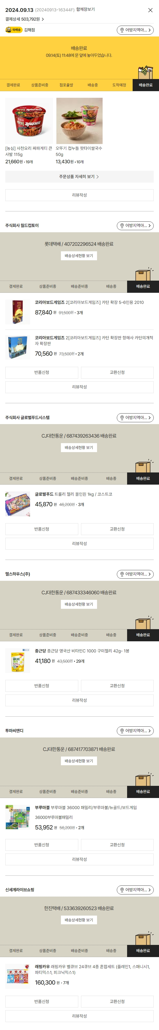Open location pin for 주식회사 글로벌푸드시스템

pos(135,417)
